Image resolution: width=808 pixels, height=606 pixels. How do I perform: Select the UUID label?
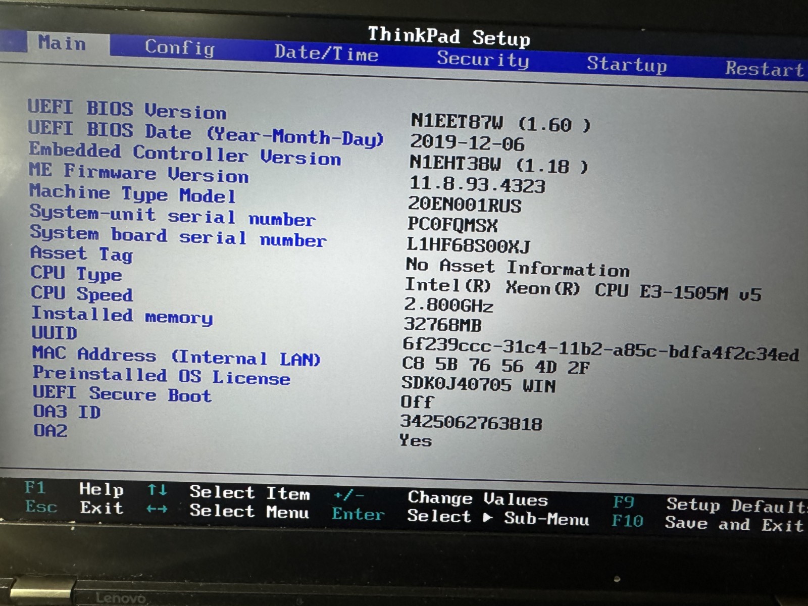pyautogui.click(x=55, y=333)
